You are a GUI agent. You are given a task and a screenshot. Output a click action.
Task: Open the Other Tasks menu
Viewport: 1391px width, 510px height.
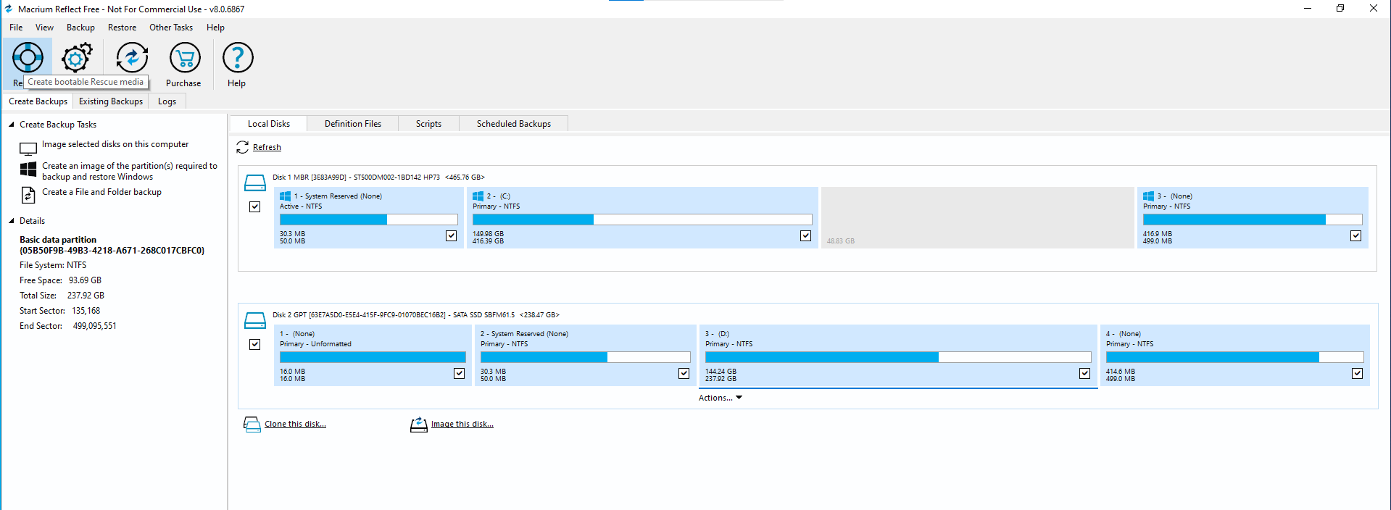[x=171, y=28]
